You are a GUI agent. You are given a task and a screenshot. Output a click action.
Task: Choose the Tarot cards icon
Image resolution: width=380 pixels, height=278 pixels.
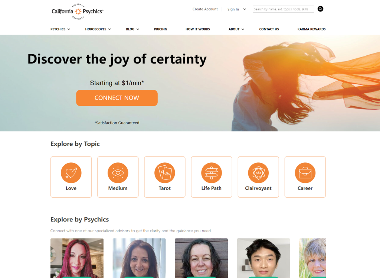click(x=164, y=172)
